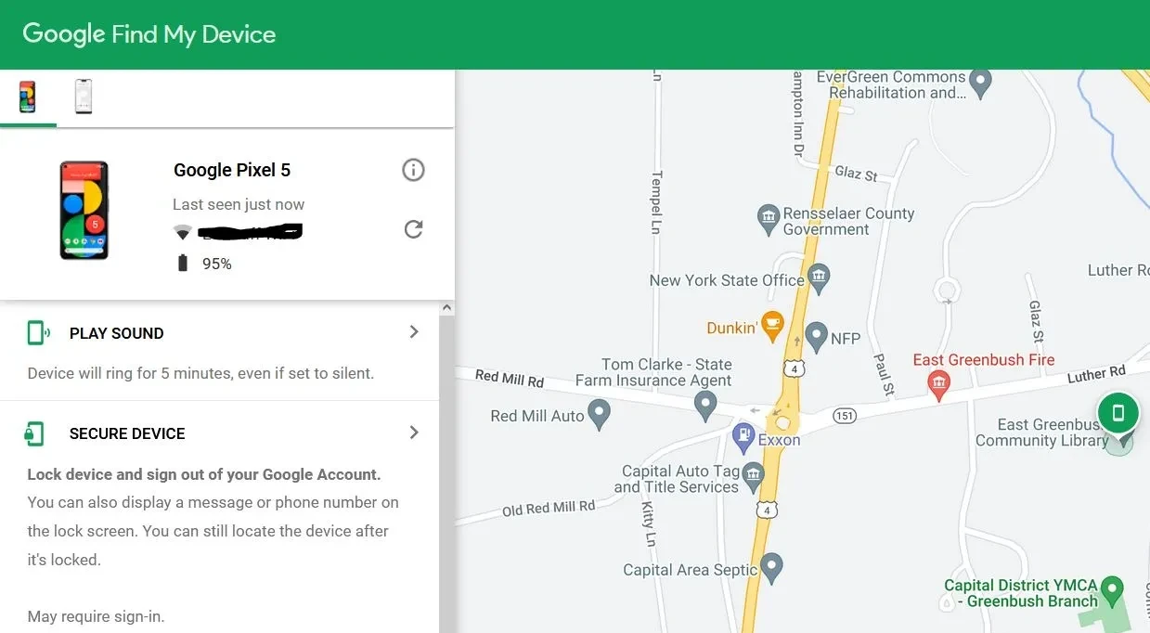Refresh the device location
This screenshot has width=1150, height=633.
click(x=413, y=228)
